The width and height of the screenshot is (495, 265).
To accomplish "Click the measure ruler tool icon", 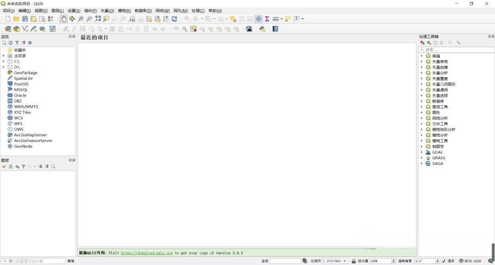I will tap(275, 19).
